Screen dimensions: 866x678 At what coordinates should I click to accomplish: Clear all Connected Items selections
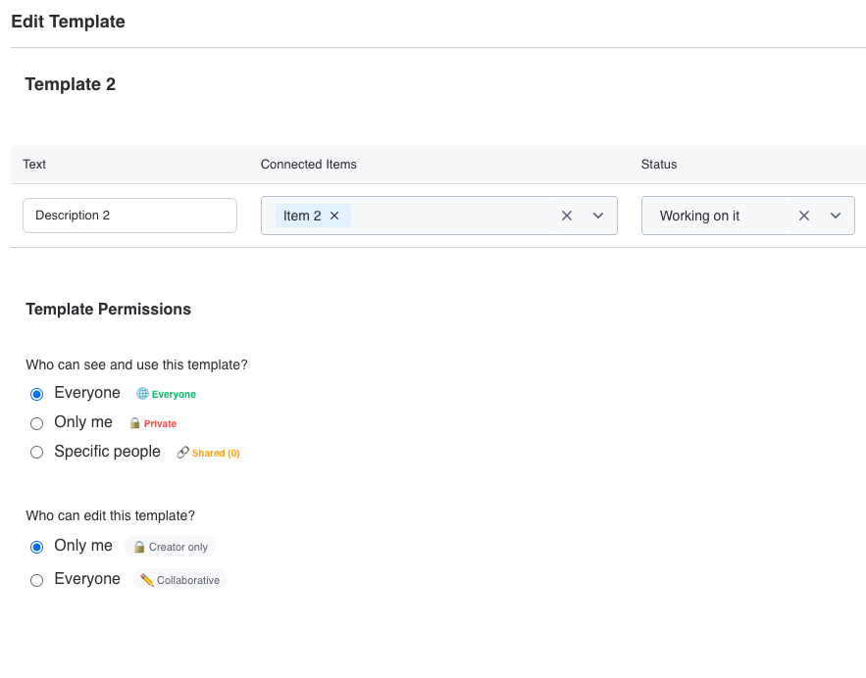pos(566,216)
